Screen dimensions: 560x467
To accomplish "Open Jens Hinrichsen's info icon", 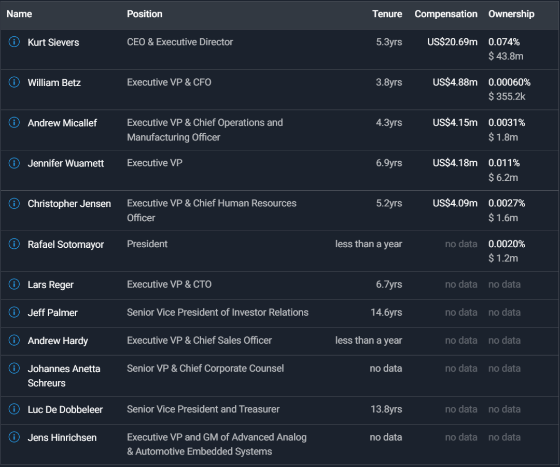I will click(x=14, y=437).
